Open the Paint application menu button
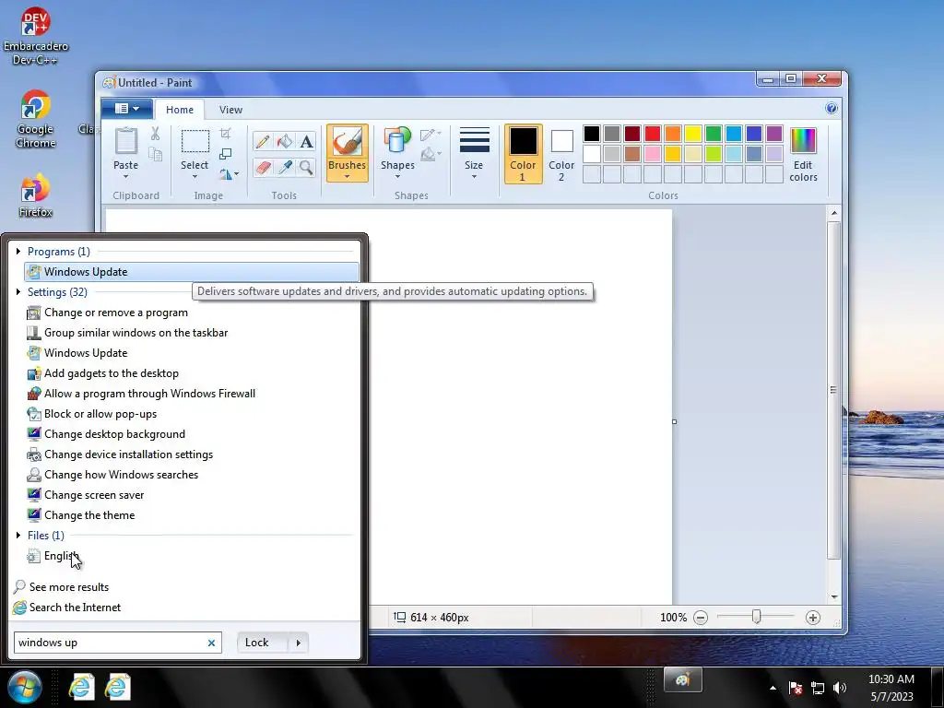 pyautogui.click(x=127, y=109)
